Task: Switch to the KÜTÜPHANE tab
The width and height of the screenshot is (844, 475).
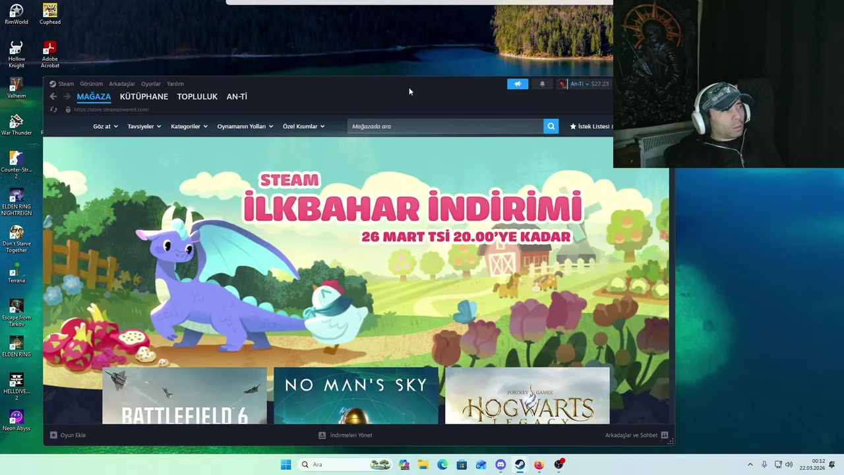Action: point(144,96)
